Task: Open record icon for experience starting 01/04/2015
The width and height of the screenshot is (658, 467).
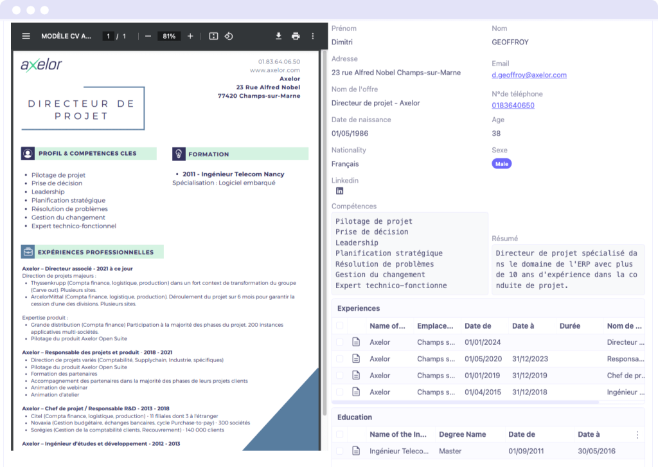Action: coord(356,392)
